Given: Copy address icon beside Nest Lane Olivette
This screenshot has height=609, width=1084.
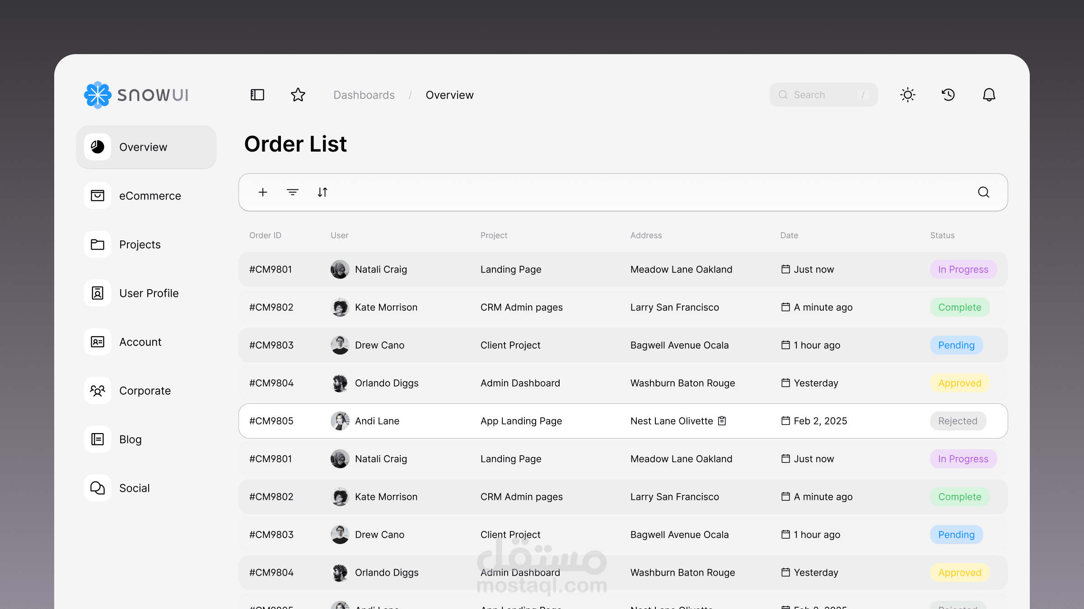Looking at the screenshot, I should coord(722,421).
